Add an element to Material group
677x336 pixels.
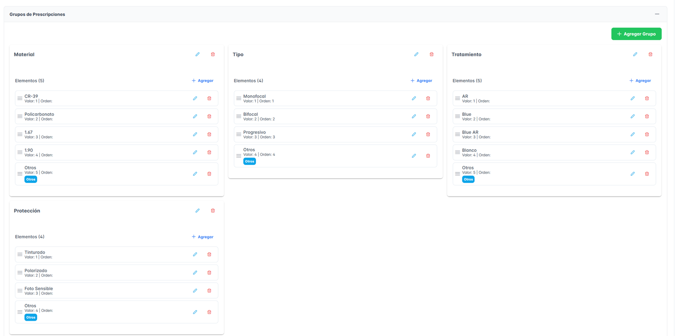click(203, 81)
